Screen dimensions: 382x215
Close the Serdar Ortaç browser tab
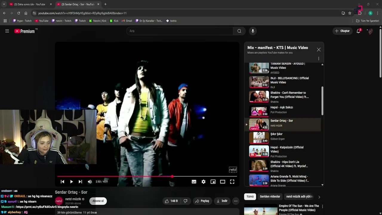[x=98, y=4]
